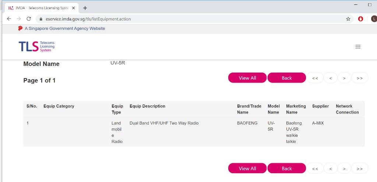Click the upper View All button
This screenshot has width=377, height=182.
click(247, 78)
